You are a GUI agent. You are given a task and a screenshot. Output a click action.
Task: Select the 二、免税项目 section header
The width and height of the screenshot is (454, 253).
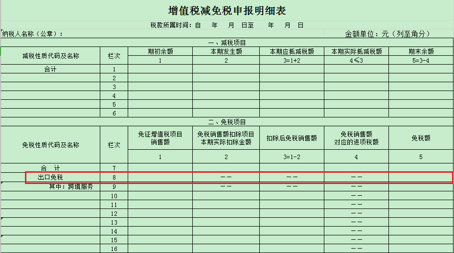coord(227,122)
